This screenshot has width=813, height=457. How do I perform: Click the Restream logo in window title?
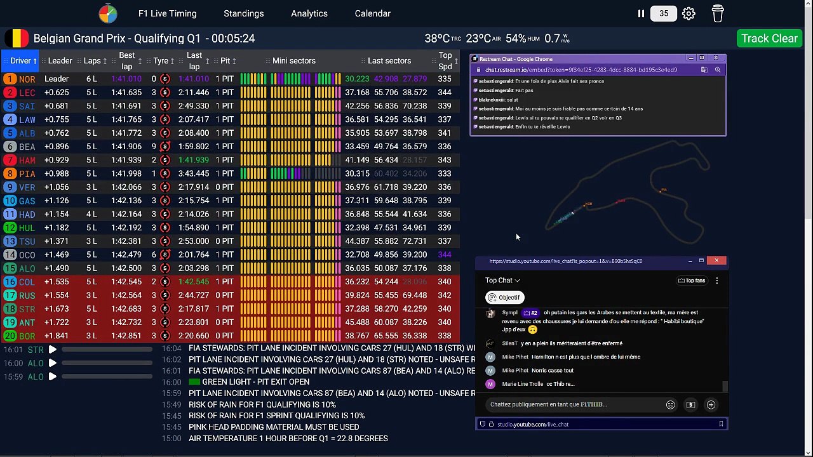click(475, 59)
